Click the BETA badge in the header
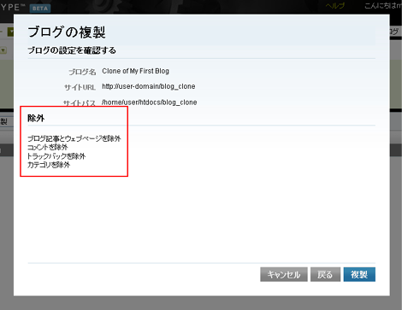The image size is (402, 310). (x=40, y=9)
